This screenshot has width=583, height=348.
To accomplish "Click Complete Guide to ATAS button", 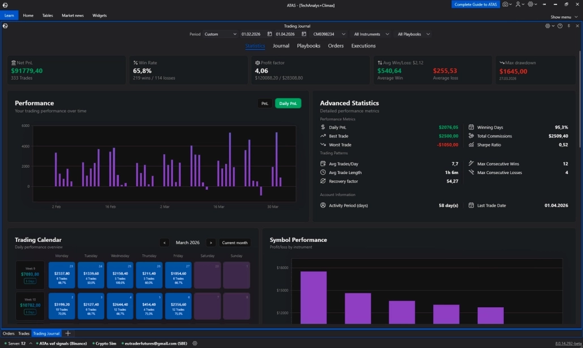I will (x=475, y=5).
